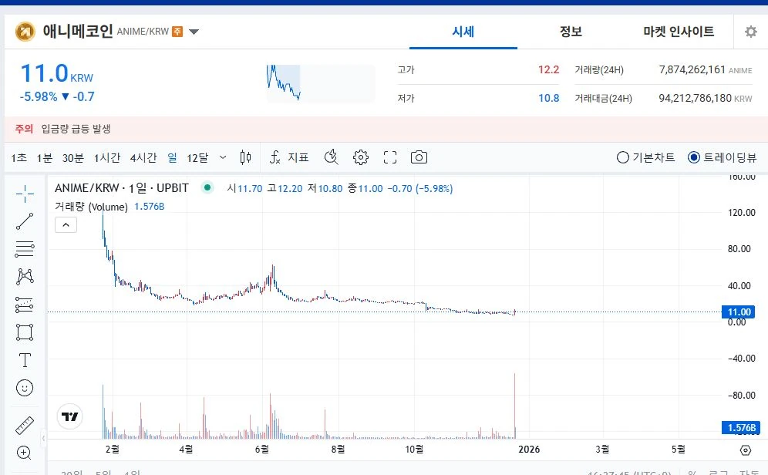768x475 pixels.
Task: Click the 고가 value 12.2
Action: point(548,69)
